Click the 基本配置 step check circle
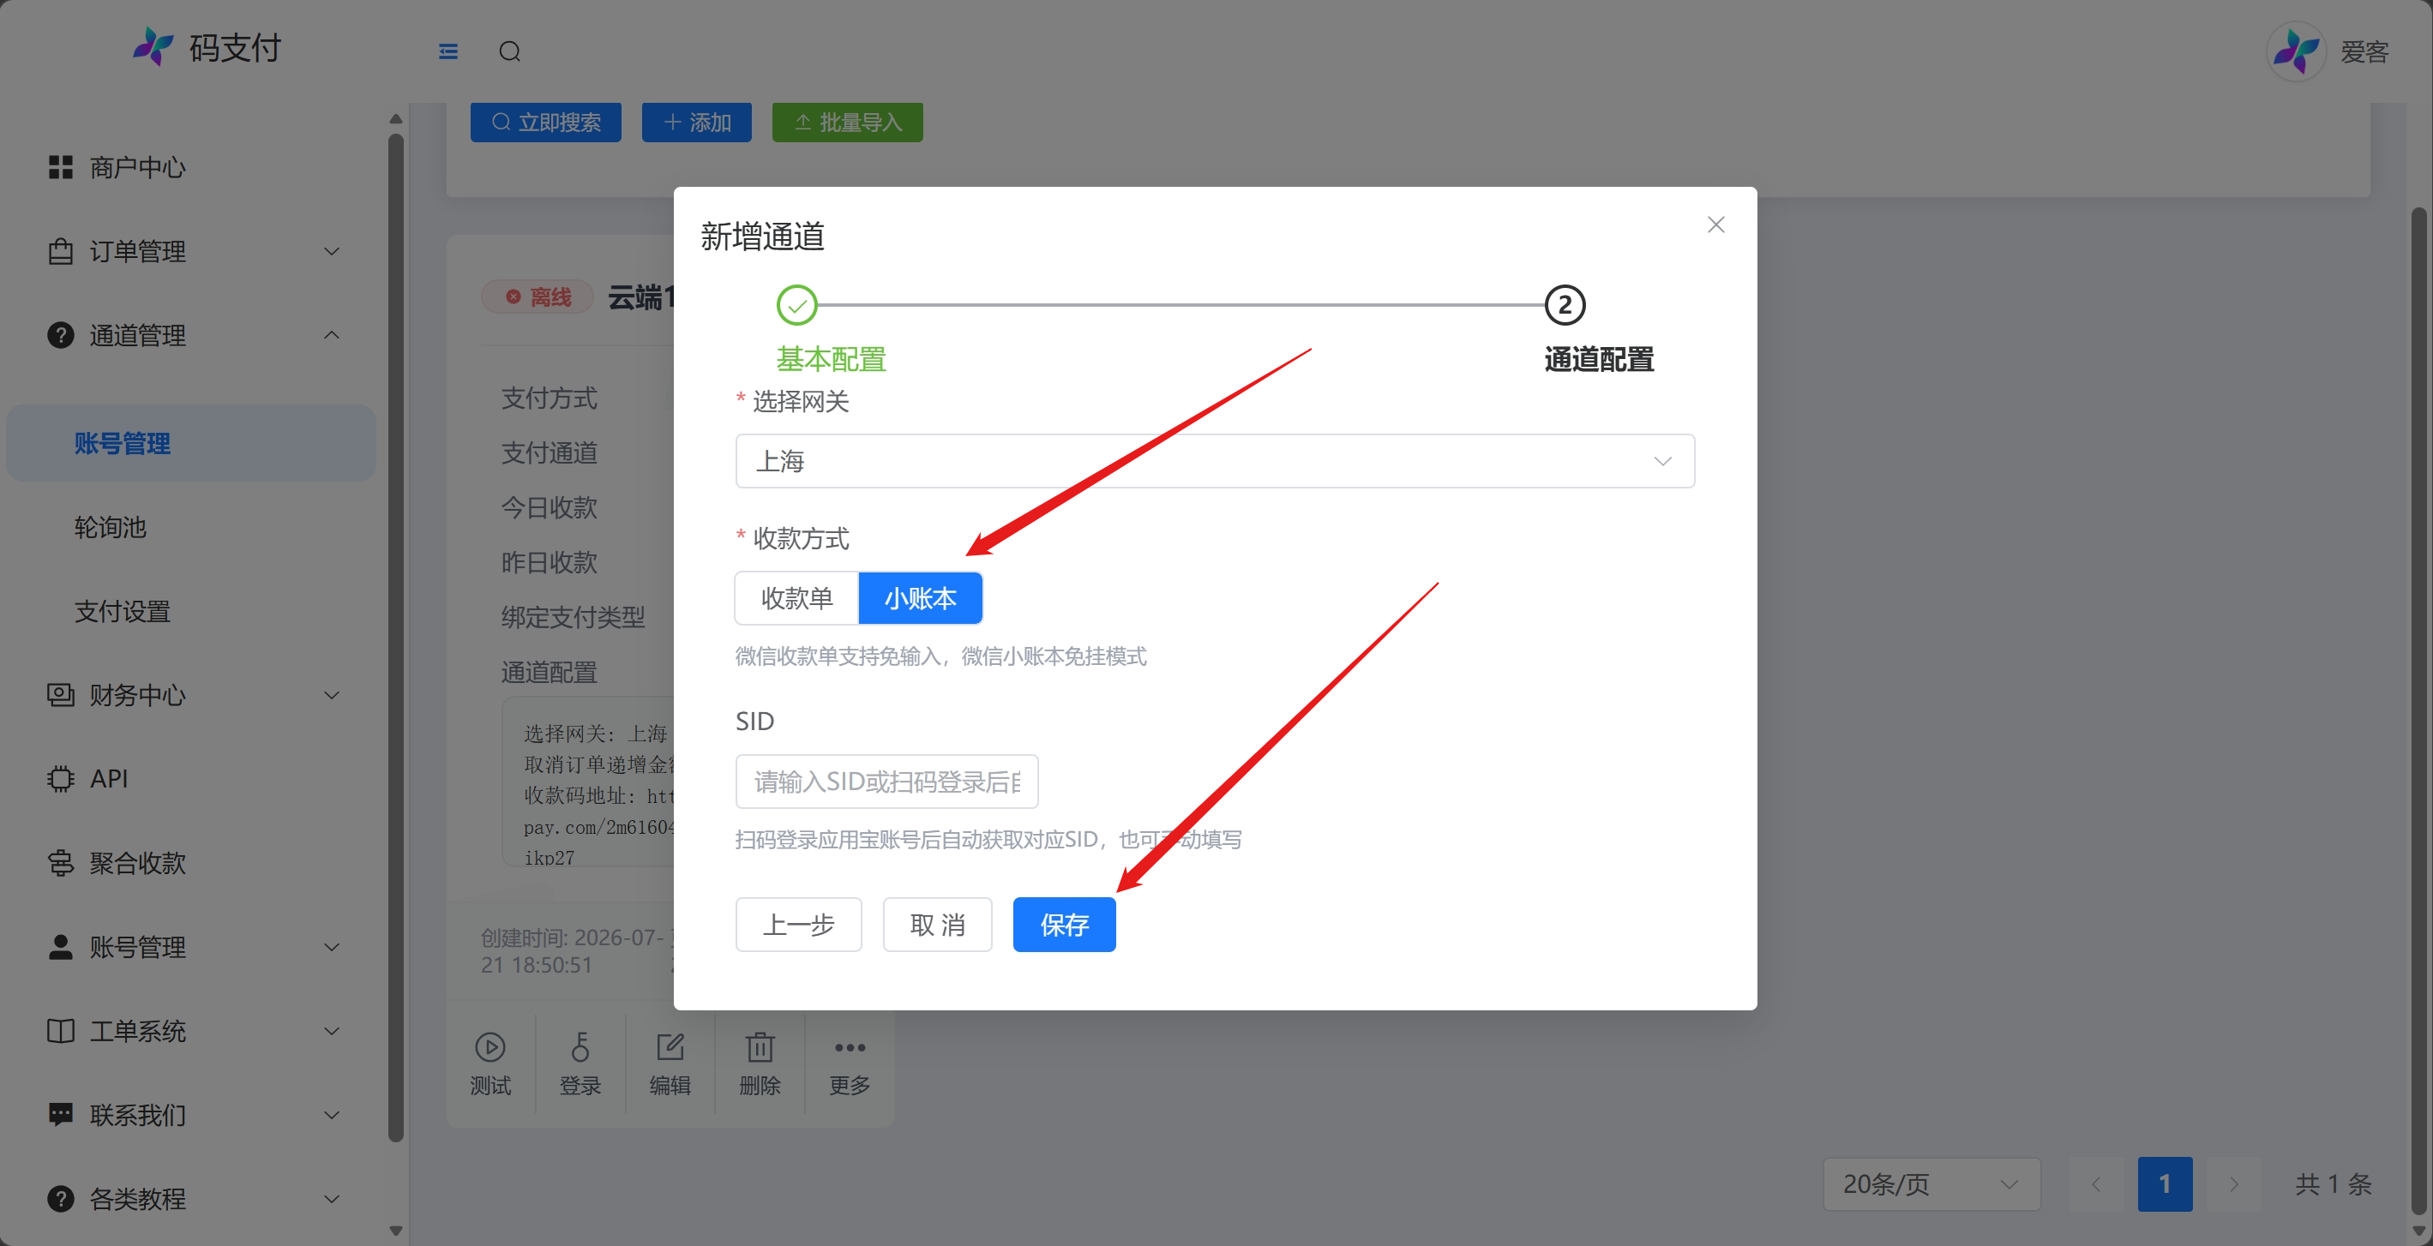Viewport: 2433px width, 1246px height. point(796,305)
